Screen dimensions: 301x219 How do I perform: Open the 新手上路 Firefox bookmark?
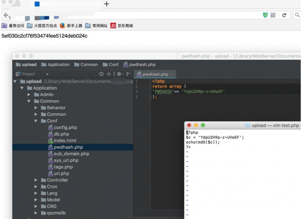coord(71,26)
